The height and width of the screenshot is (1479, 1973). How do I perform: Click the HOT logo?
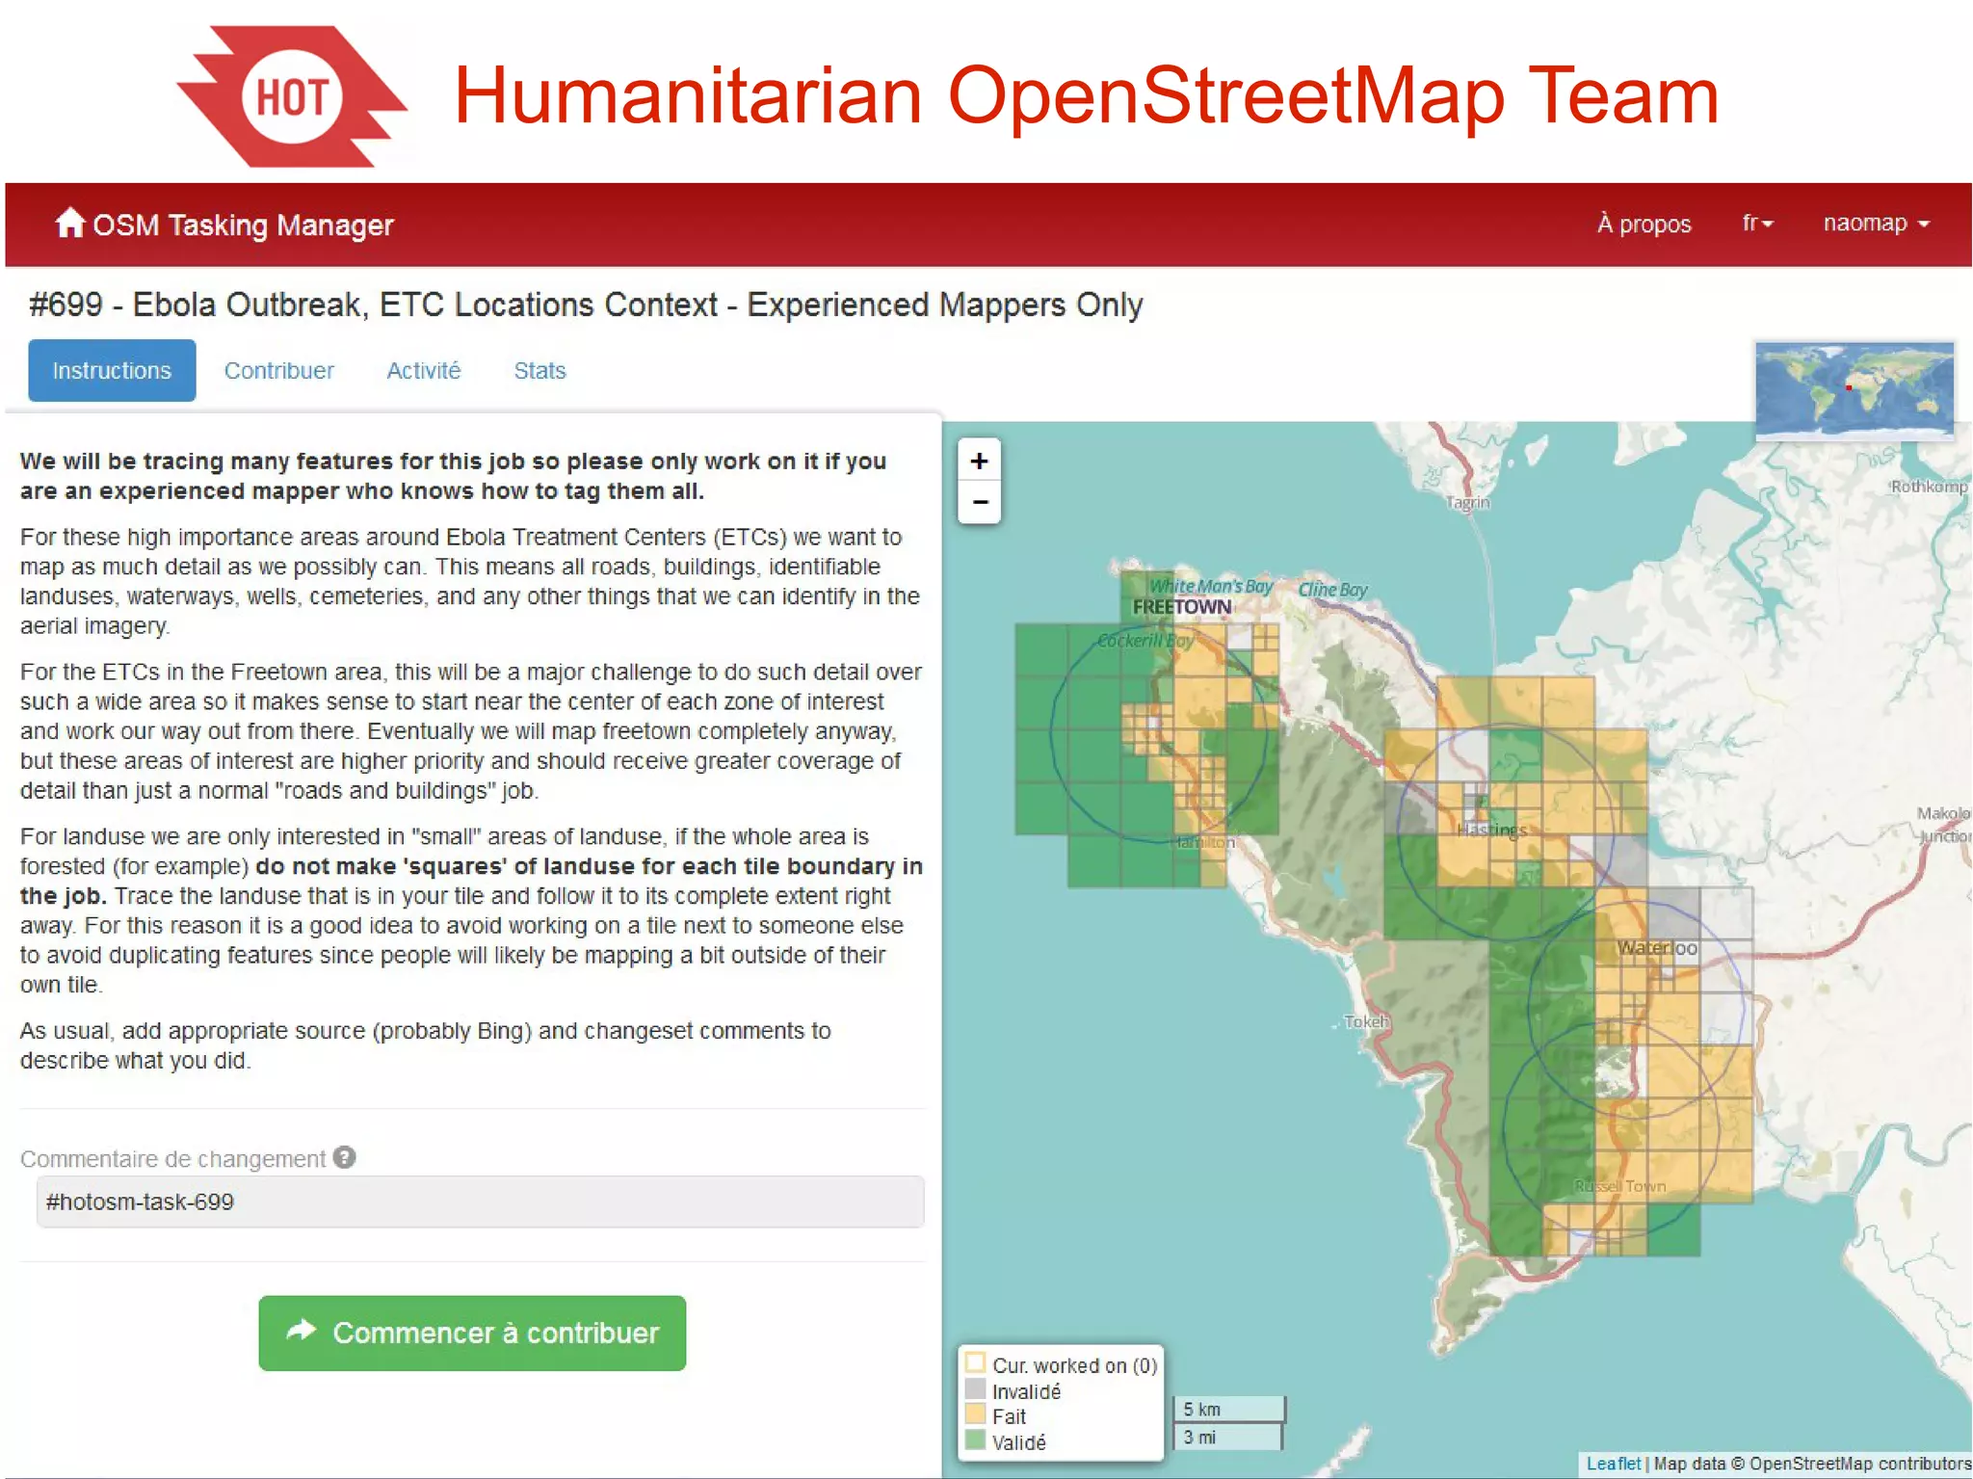coord(292,96)
